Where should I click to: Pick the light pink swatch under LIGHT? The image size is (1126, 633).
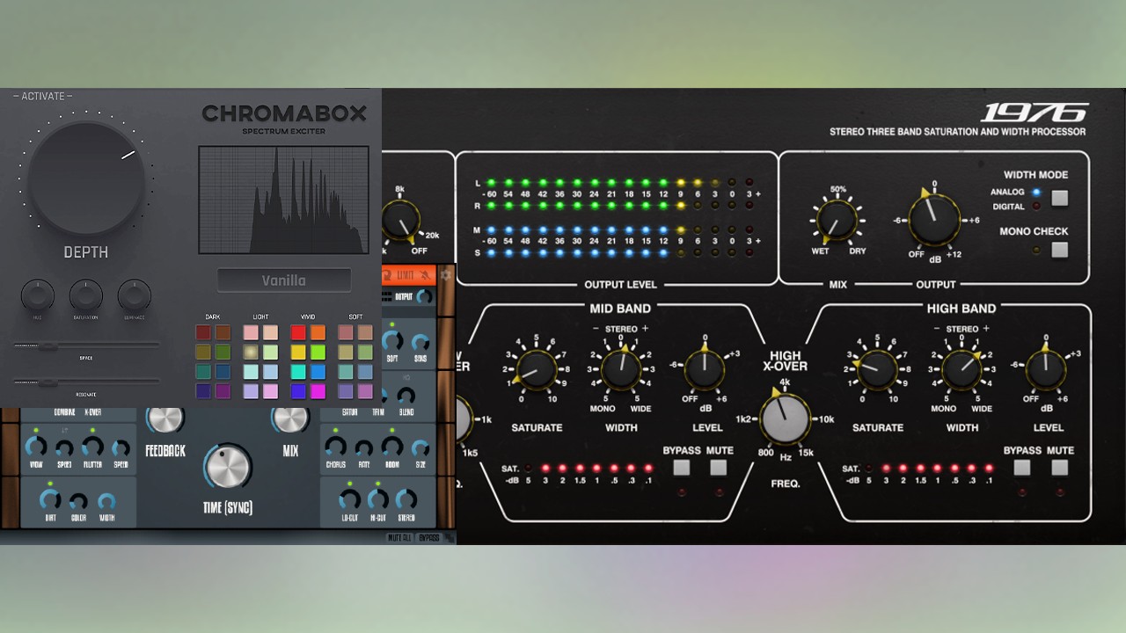251,332
